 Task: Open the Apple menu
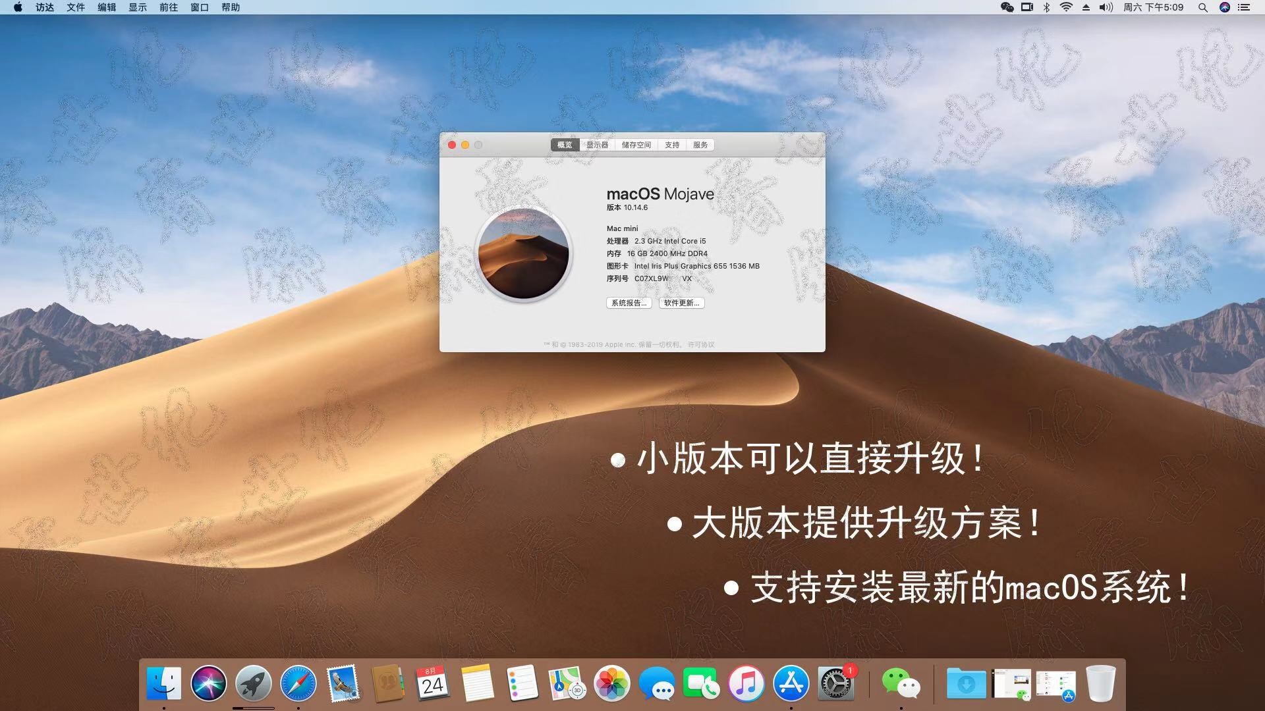tap(18, 7)
